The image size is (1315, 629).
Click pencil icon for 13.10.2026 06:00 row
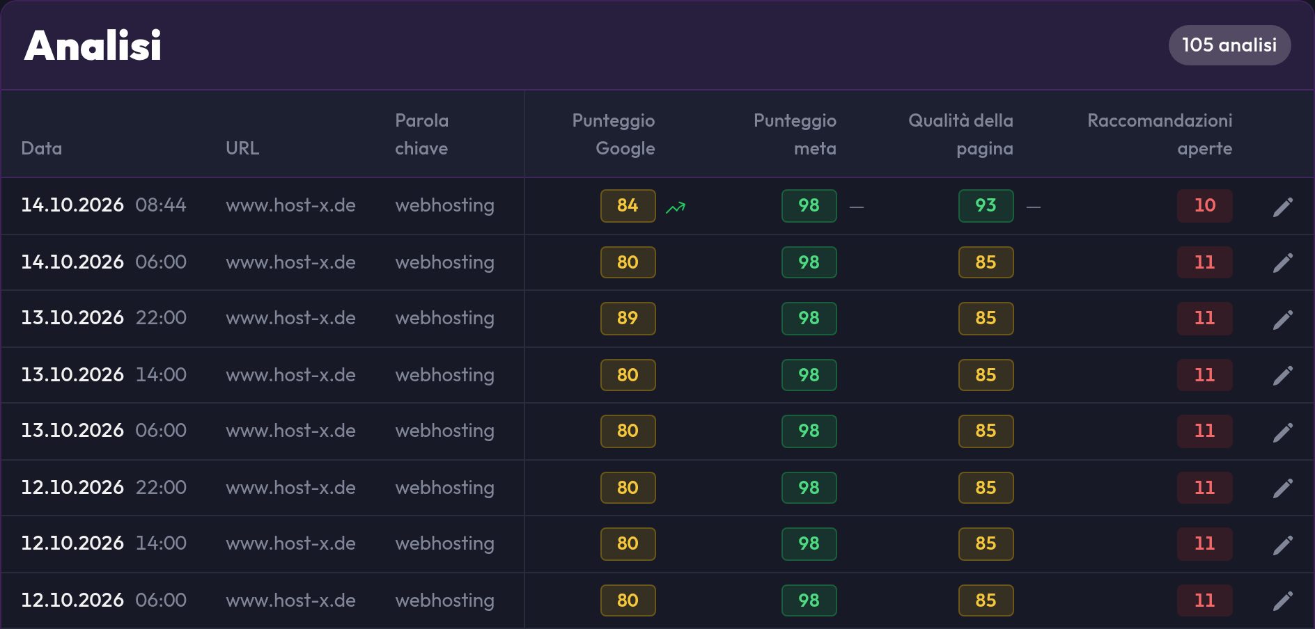tap(1282, 432)
